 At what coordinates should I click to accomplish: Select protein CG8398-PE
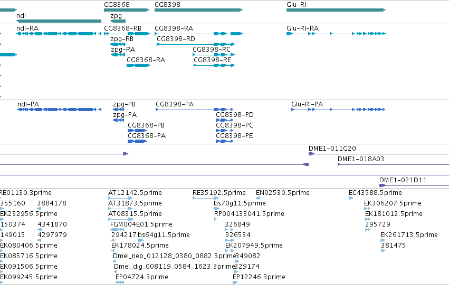pos(234,136)
